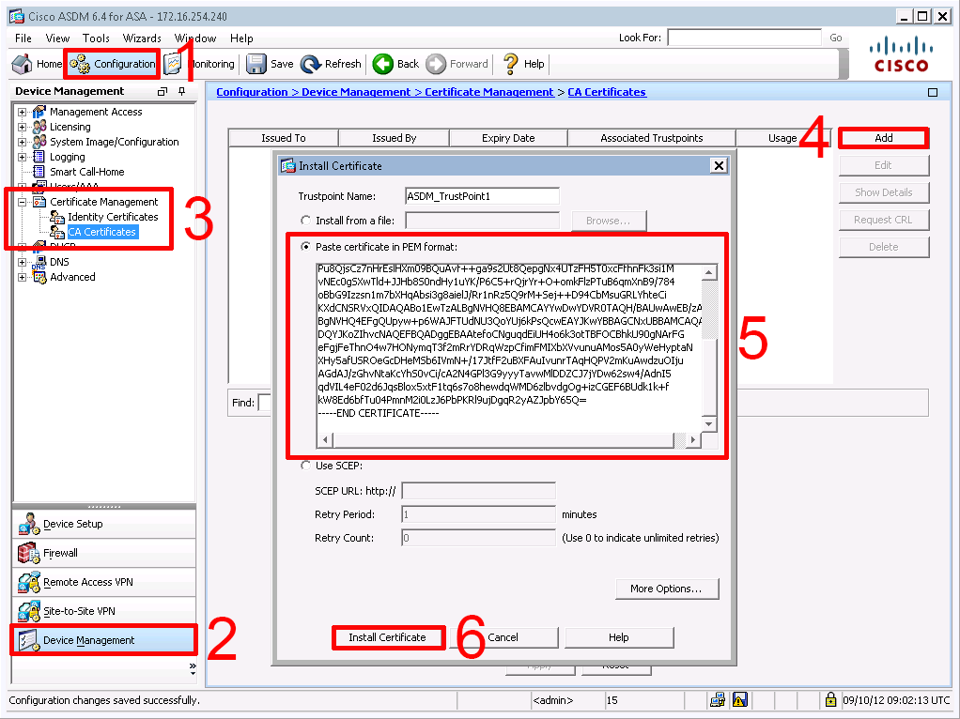Open the Help menu in the menu bar
This screenshot has width=960, height=719.
pyautogui.click(x=241, y=38)
